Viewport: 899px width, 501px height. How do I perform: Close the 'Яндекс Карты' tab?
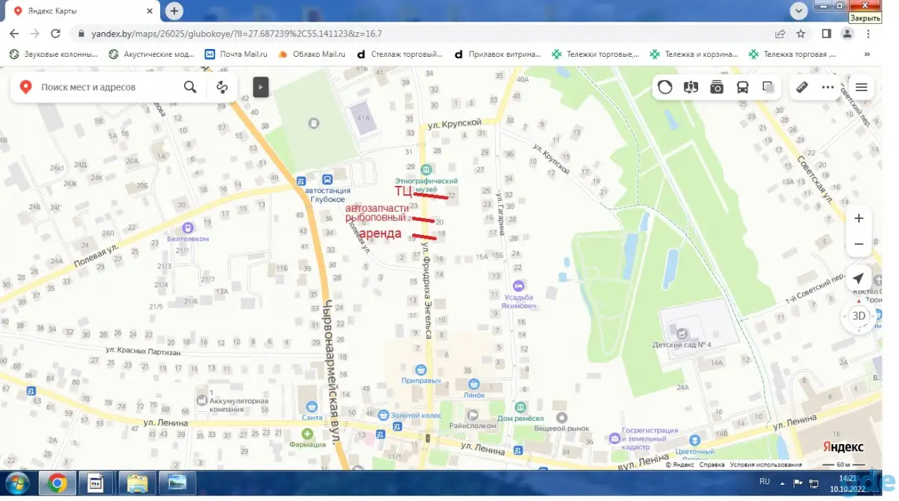(150, 11)
